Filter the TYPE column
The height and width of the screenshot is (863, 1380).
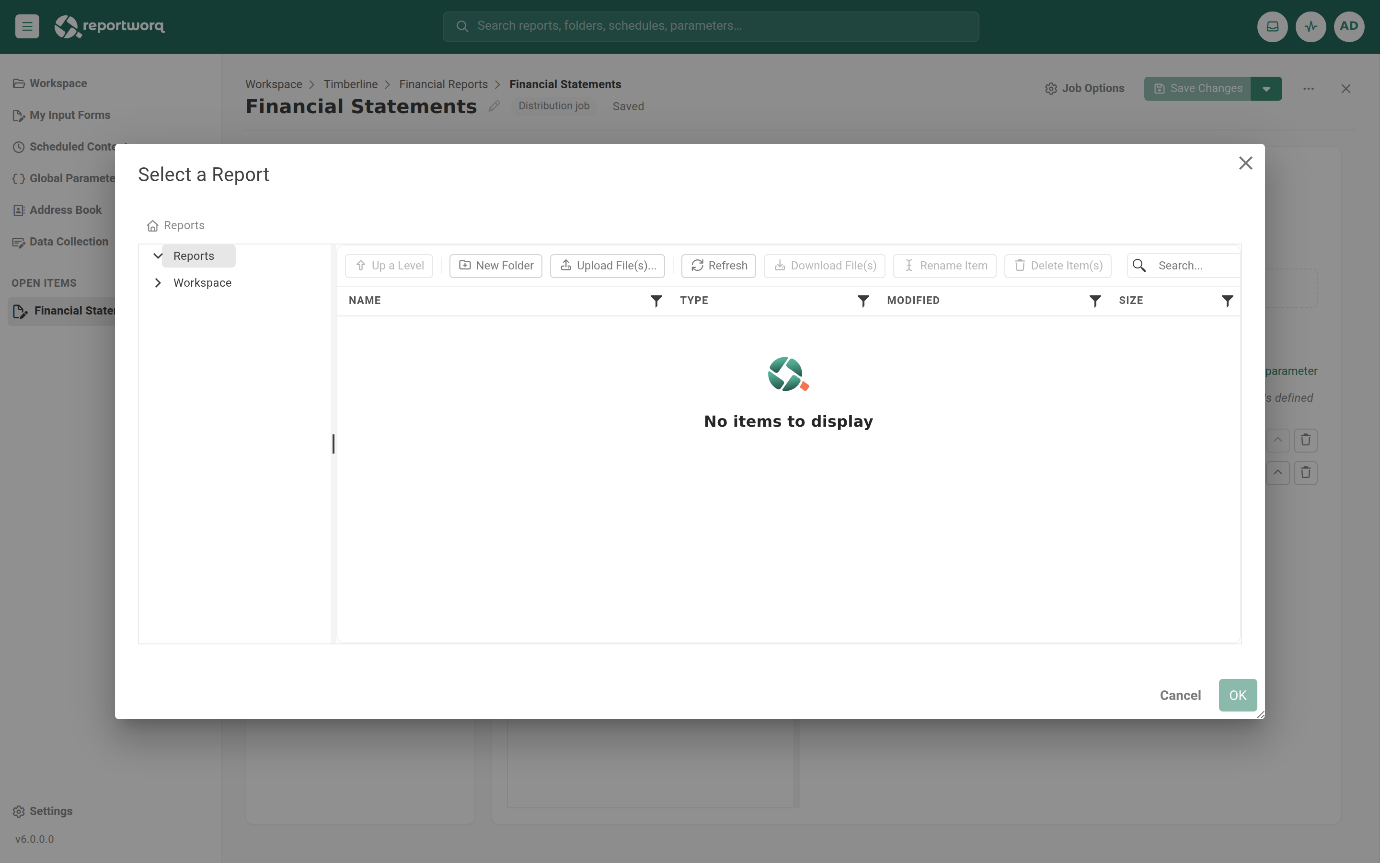click(863, 301)
